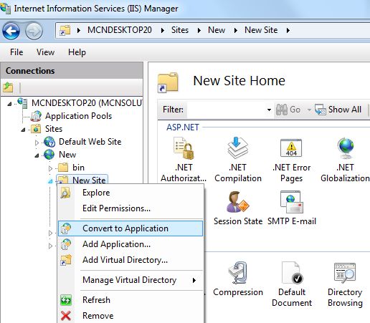Click the Connections panel header
Viewport: 370px width, 323px height.
(x=72, y=71)
